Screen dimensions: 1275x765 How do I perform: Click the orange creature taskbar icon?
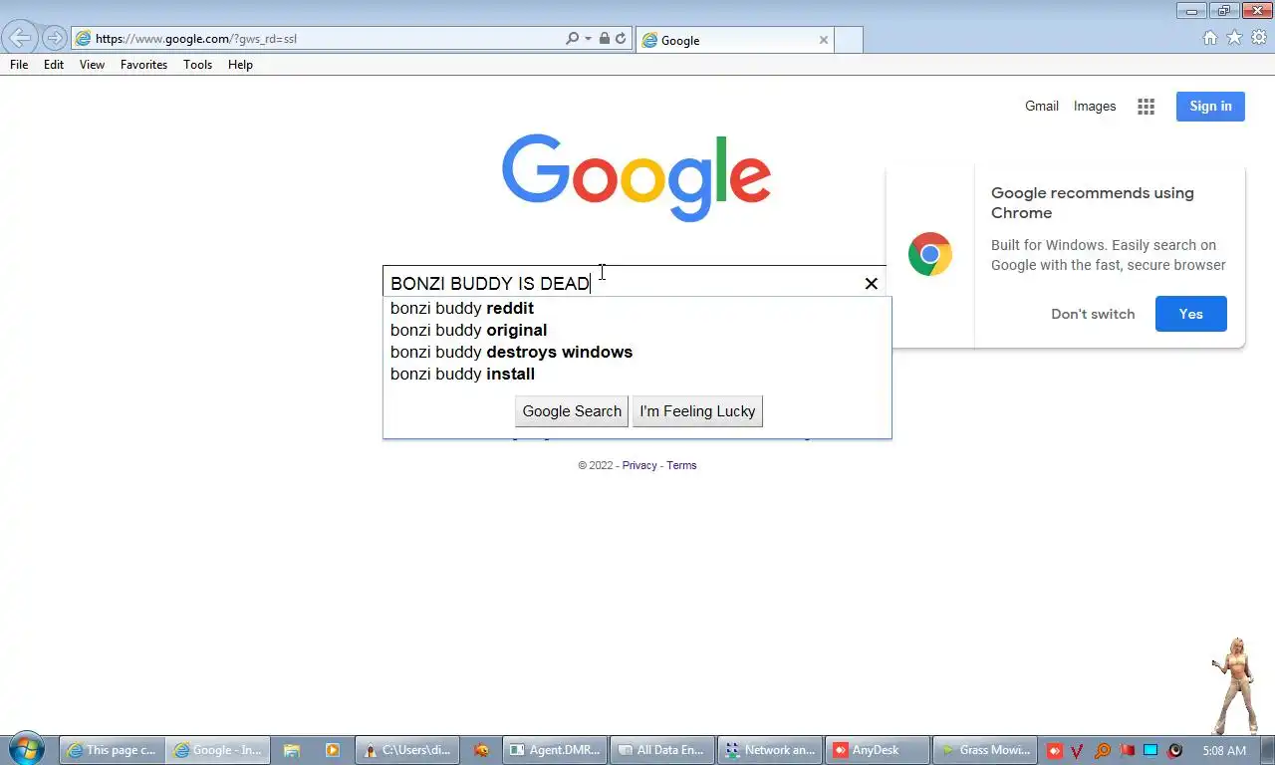(x=481, y=750)
